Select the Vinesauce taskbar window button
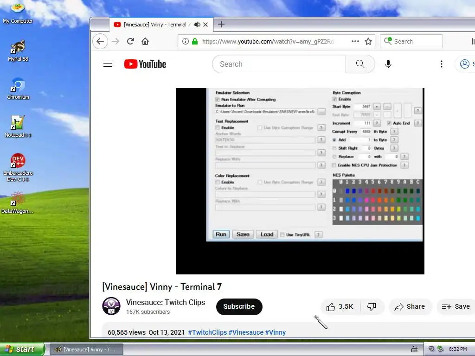Image resolution: width=475 pixels, height=356 pixels. (86, 350)
